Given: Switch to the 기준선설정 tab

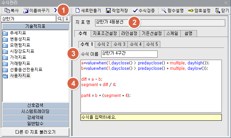Looking at the screenshot, I should [152, 33].
